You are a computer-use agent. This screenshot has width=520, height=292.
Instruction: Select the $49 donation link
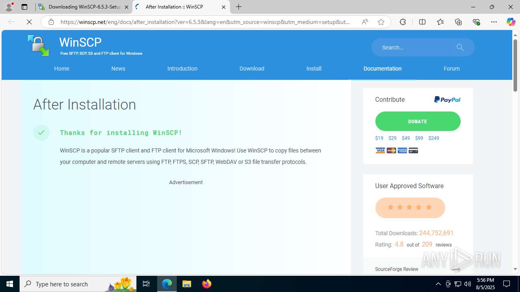tap(406, 138)
